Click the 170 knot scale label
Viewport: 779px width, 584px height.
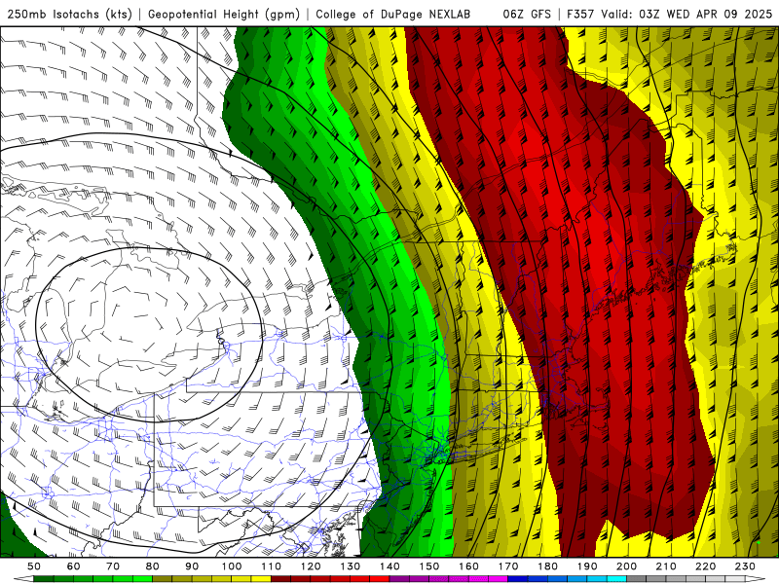coord(508,566)
